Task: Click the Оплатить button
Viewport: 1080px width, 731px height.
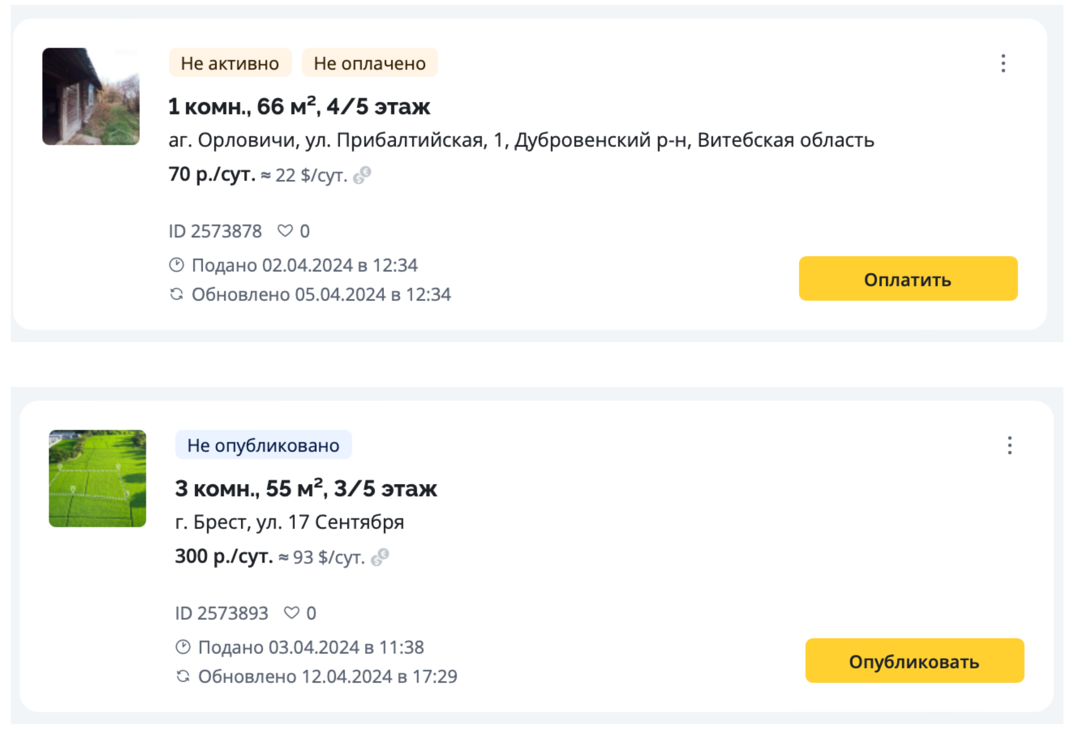Action: point(908,279)
